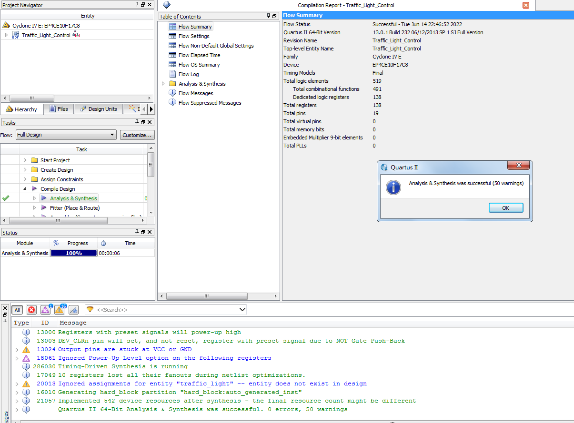
Task: Select the Analysis & Synthesis folder icon
Action: [173, 84]
